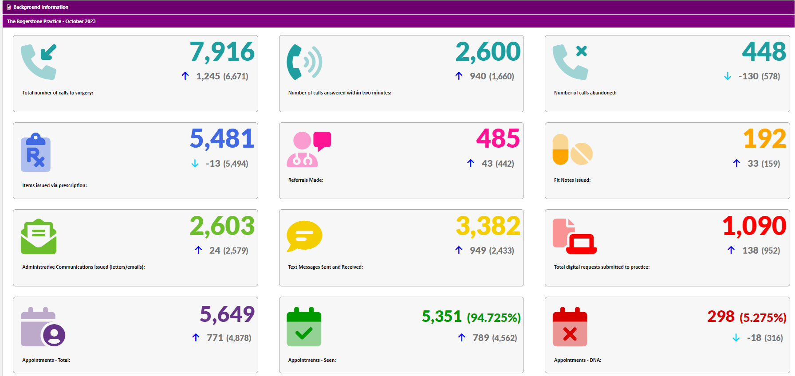Viewport: 795px width, 376px height.
Task: Click label Administrative Communications Issued (letters/emails)
Action: [83, 267]
